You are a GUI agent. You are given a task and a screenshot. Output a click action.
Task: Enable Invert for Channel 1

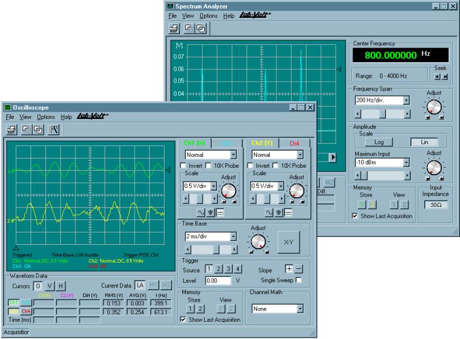click(183, 165)
